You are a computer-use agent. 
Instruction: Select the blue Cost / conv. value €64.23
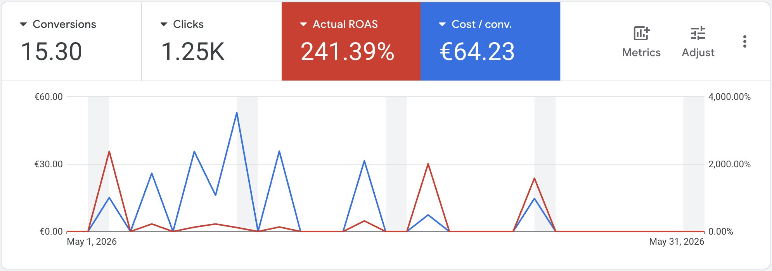click(477, 51)
